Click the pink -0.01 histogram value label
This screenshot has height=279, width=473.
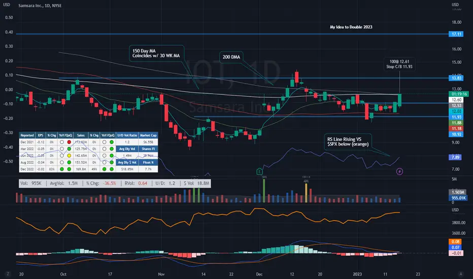point(455,253)
